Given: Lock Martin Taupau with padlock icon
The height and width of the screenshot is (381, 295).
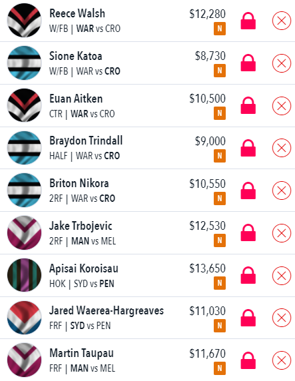Looking at the screenshot, I should click(x=248, y=360).
